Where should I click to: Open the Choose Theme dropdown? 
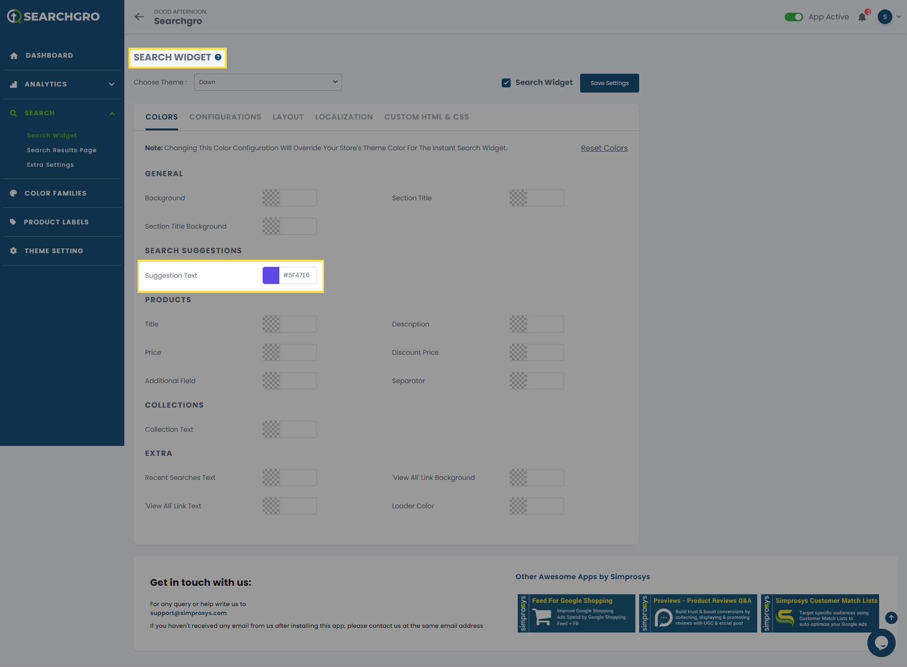268,82
